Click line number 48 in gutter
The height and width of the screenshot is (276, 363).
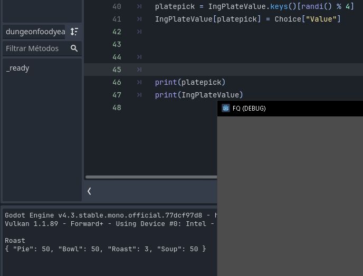coord(117,107)
